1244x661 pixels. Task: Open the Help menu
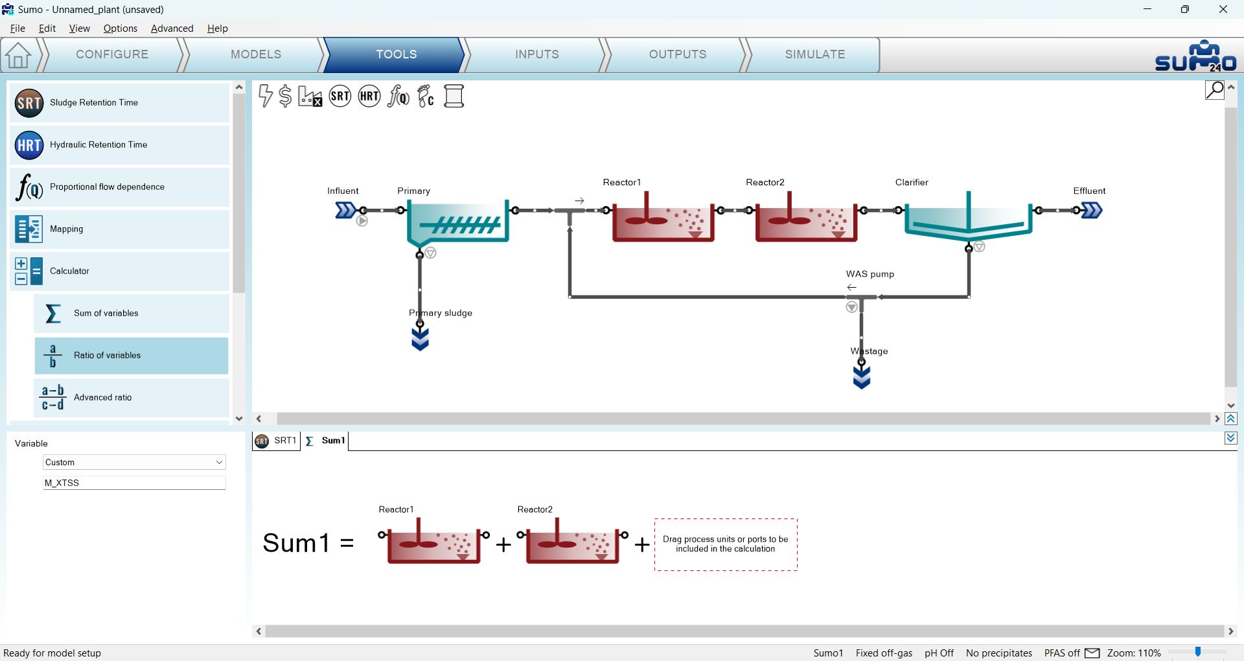218,29
